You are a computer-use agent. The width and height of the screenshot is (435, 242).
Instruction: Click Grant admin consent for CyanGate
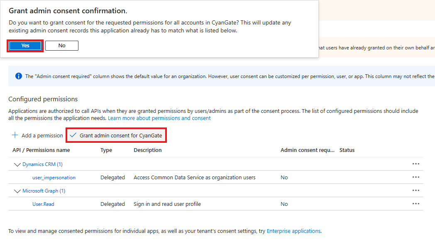pos(116,135)
